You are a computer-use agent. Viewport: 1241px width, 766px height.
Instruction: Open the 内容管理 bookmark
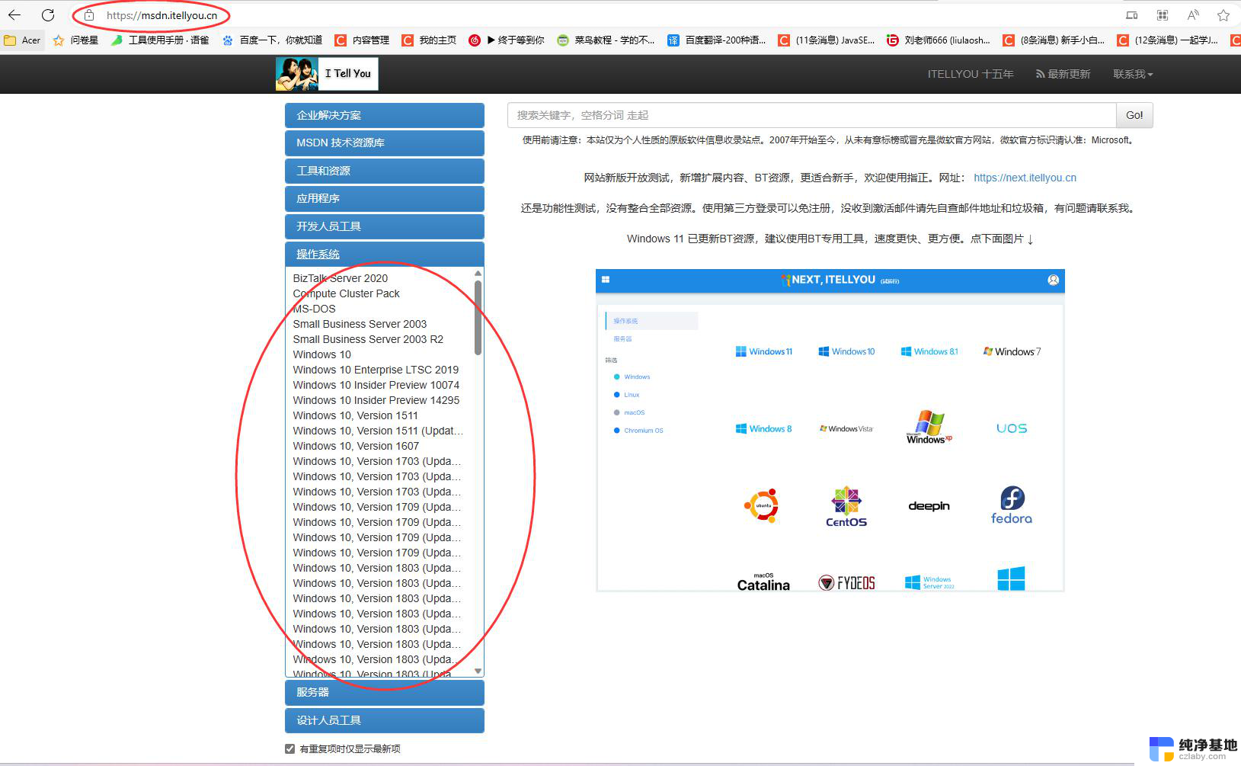pos(363,40)
